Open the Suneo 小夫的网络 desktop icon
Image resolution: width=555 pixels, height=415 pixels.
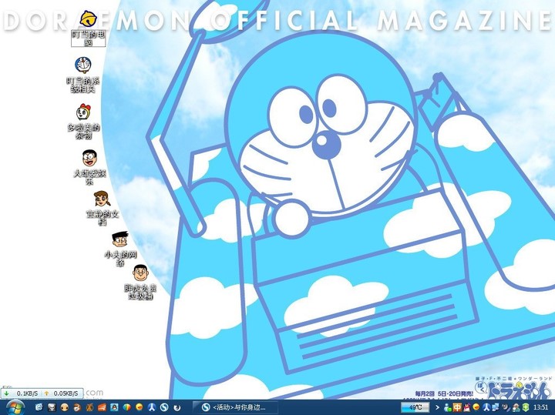click(119, 241)
